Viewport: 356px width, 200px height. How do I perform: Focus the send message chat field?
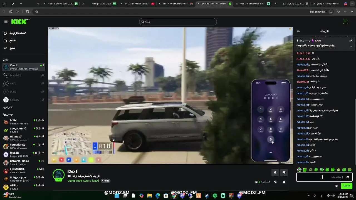point(324,177)
